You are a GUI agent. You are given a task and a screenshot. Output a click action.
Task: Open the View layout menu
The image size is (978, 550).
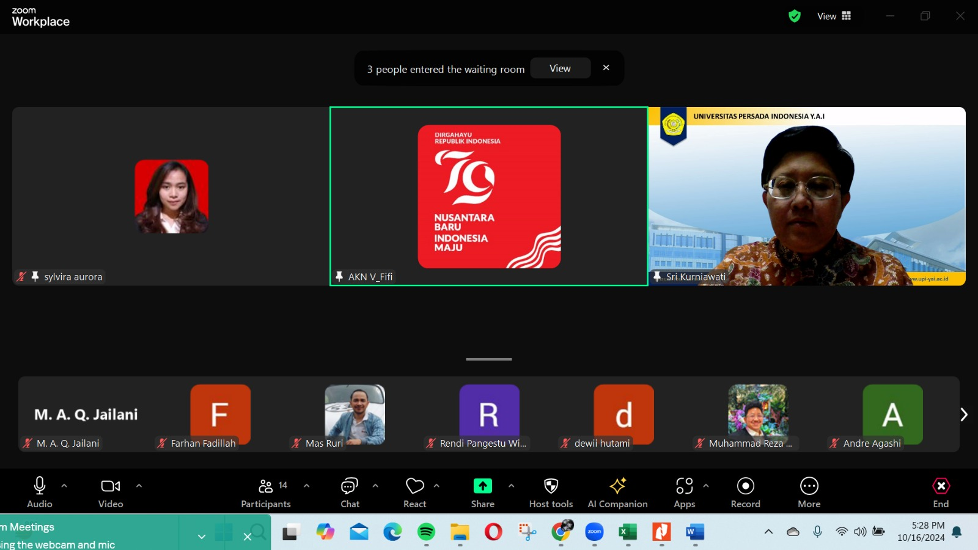pos(834,16)
